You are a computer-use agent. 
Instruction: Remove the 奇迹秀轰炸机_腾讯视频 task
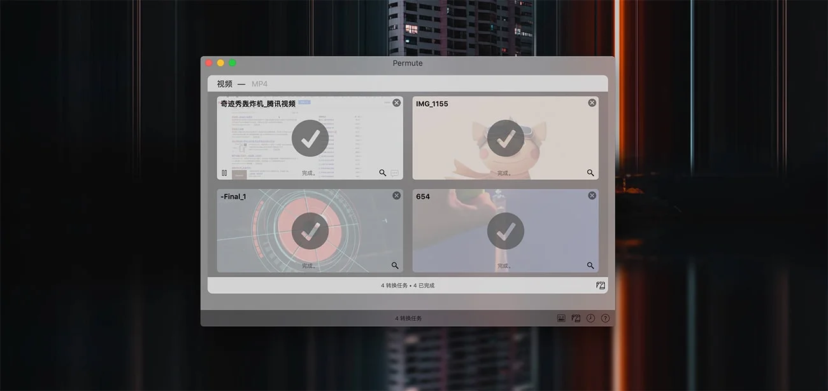coord(396,103)
